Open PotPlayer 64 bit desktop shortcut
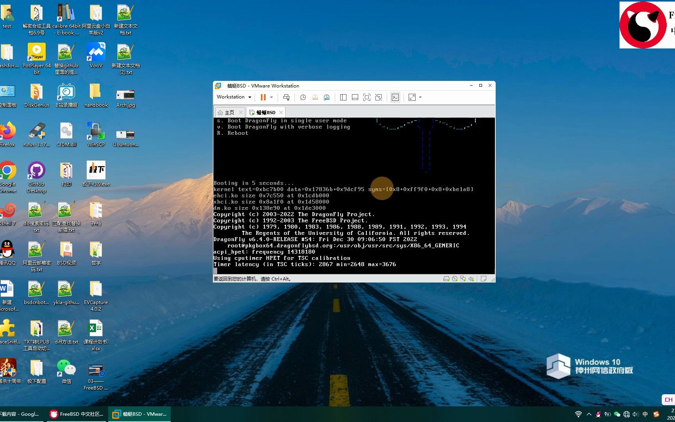Image resolution: width=675 pixels, height=422 pixels. coord(37,59)
